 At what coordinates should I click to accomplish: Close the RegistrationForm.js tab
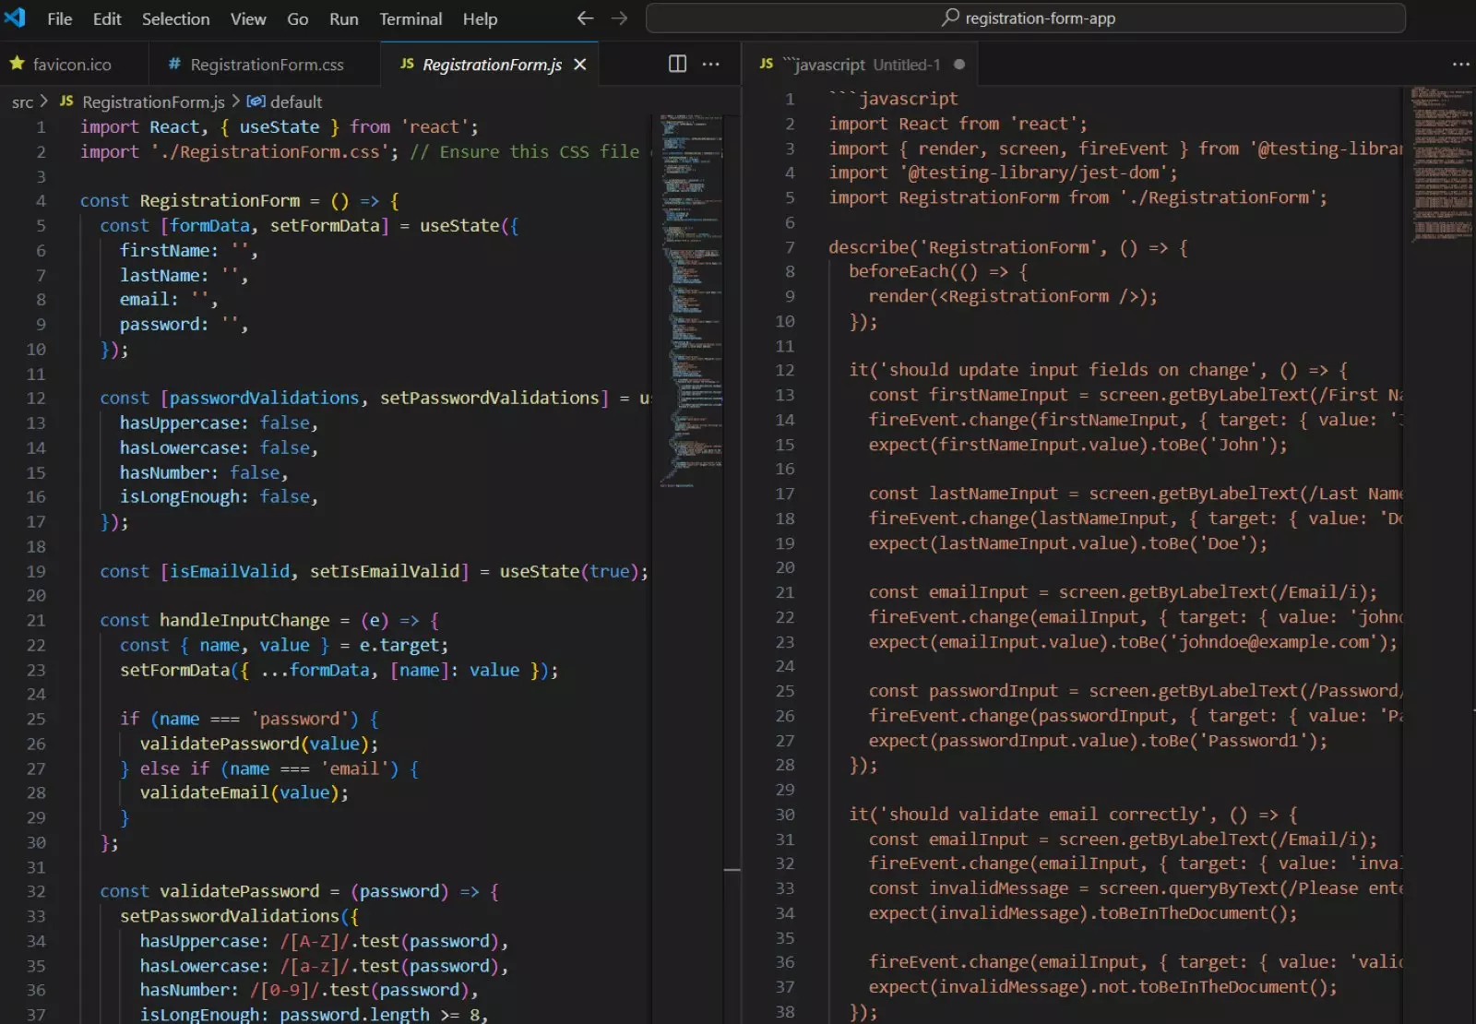pos(580,65)
